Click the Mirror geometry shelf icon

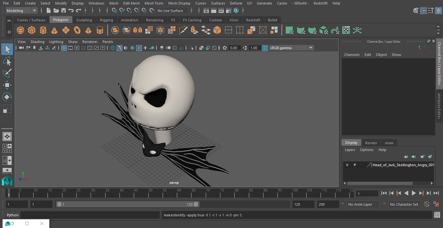click(x=138, y=30)
